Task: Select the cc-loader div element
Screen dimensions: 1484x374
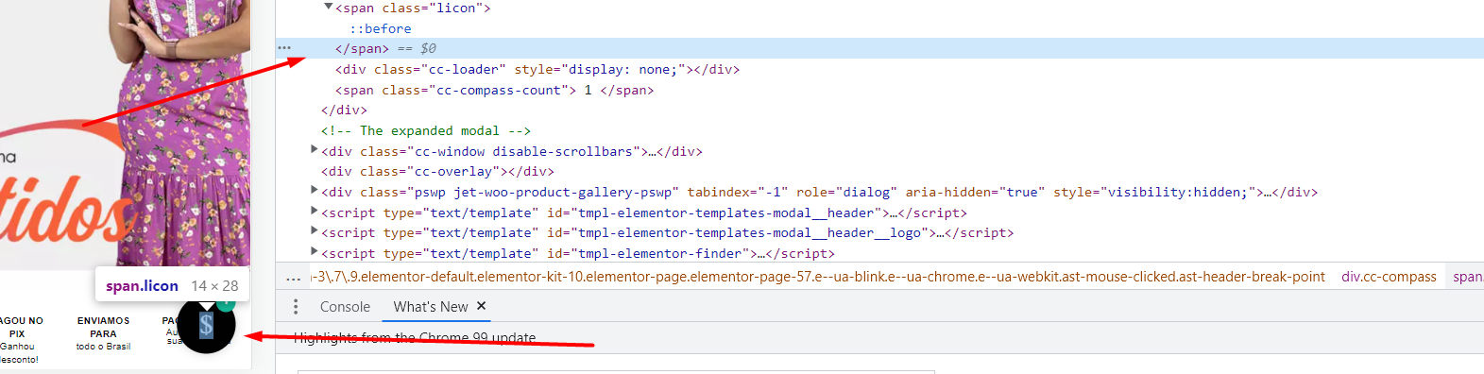Action: coord(537,70)
